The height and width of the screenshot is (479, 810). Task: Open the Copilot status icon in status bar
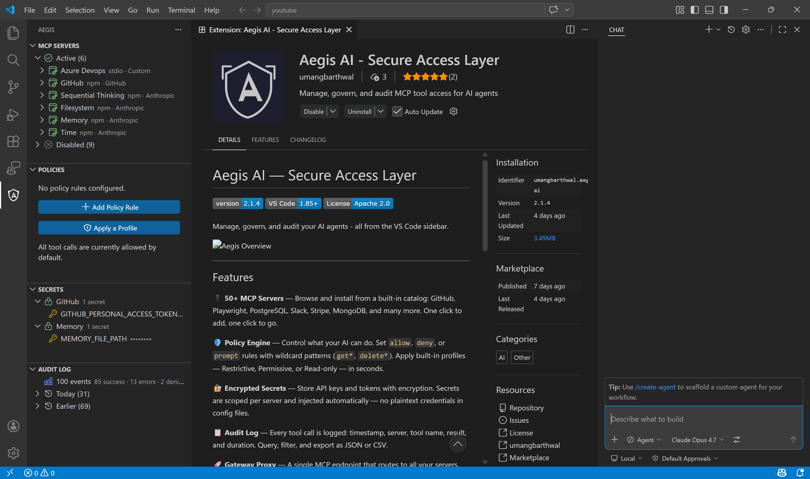coord(782,473)
